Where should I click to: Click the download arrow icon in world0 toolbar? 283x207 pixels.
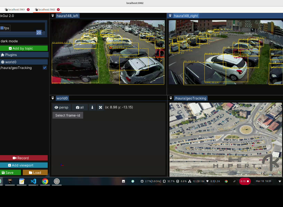click(x=92, y=107)
